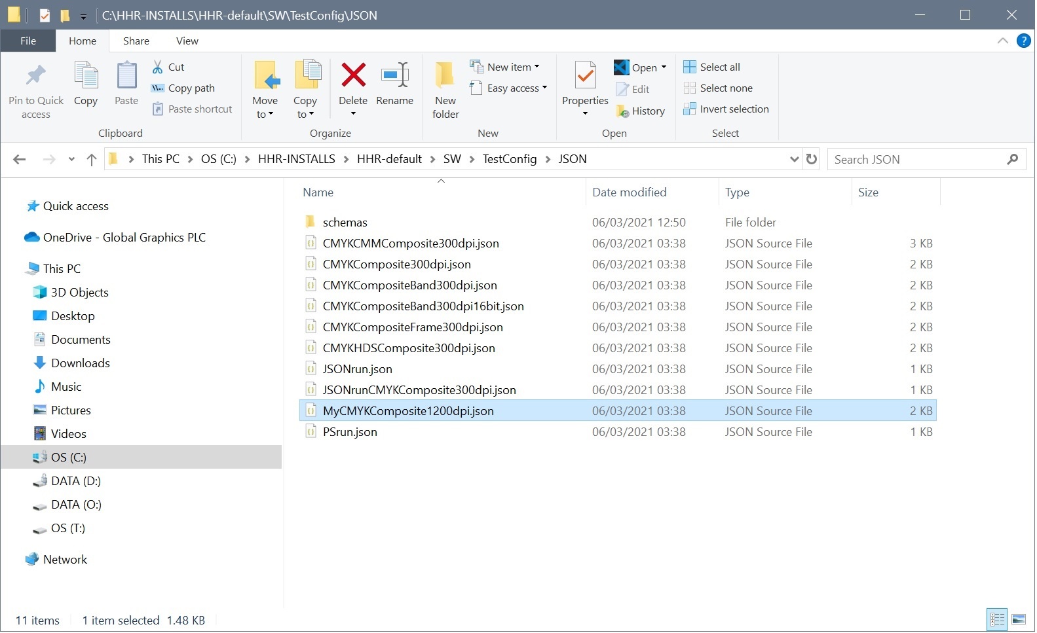The image size is (1037, 633).
Task: Click the Rename icon in ribbon
Action: click(394, 75)
